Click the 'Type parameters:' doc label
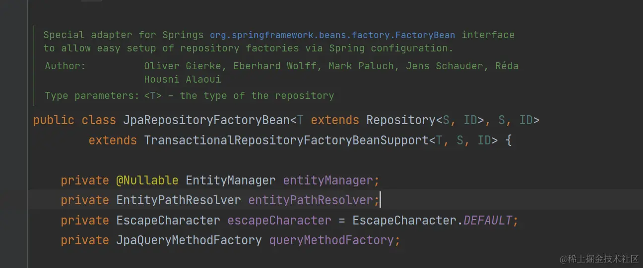Screen dimensions: 643x268 [92, 95]
